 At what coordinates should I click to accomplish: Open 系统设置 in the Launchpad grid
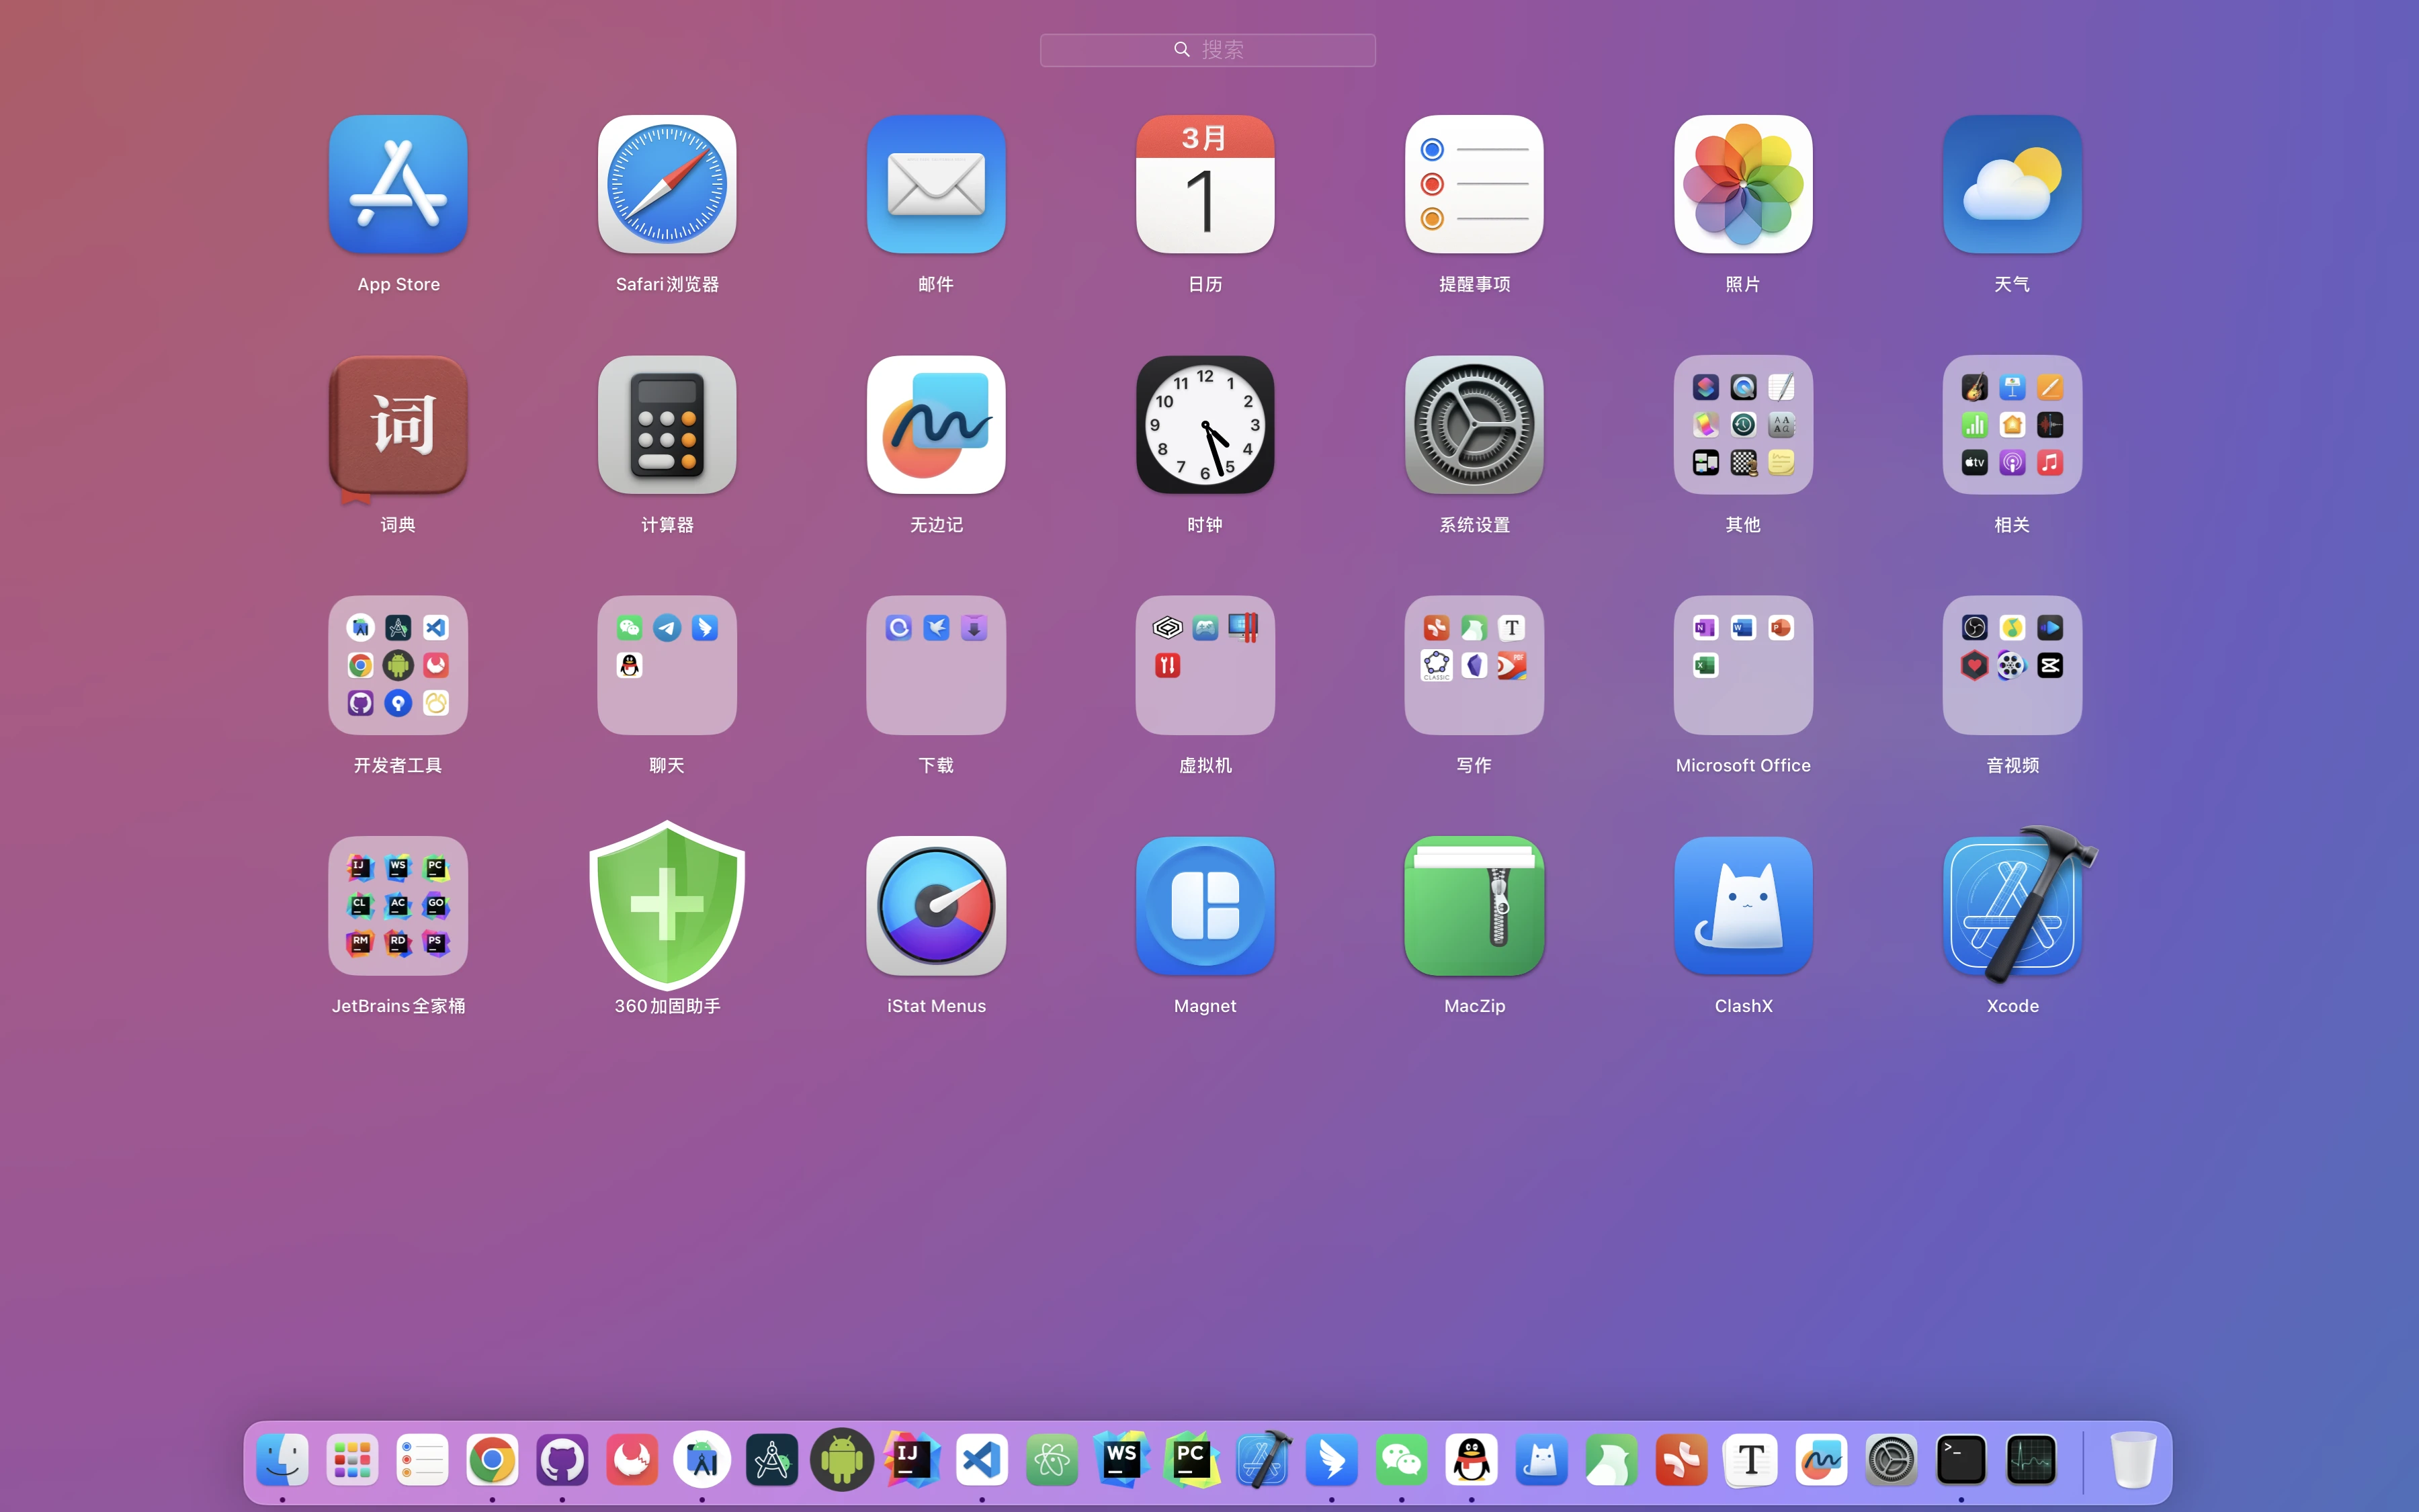coord(1474,425)
